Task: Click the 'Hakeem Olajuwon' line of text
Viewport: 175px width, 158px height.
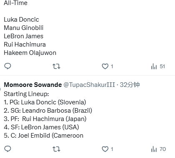Action: (x=30, y=53)
